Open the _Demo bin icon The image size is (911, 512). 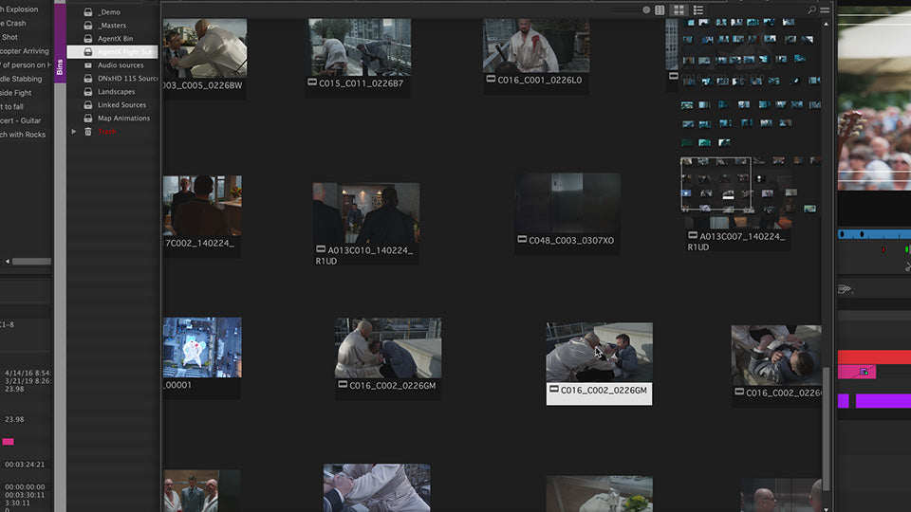click(x=88, y=12)
